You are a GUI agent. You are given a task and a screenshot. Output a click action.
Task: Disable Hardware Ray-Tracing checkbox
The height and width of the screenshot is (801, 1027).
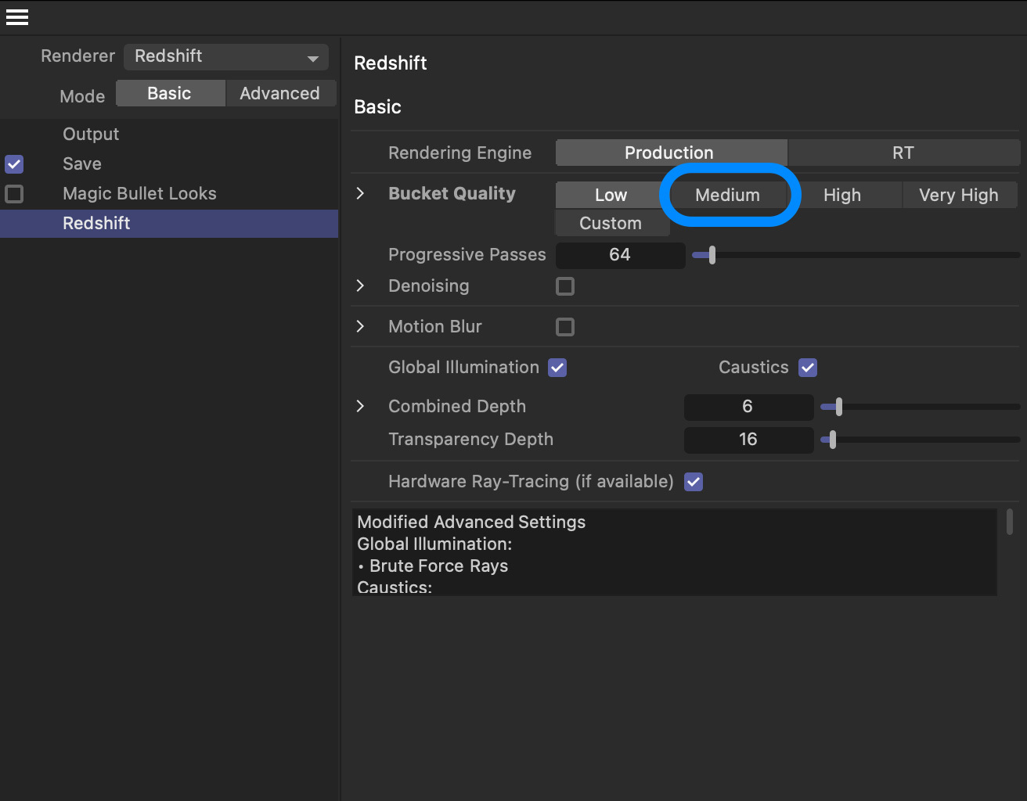pyautogui.click(x=694, y=482)
